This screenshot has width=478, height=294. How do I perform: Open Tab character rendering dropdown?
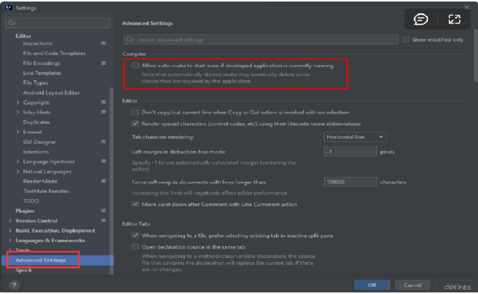pyautogui.click(x=355, y=137)
